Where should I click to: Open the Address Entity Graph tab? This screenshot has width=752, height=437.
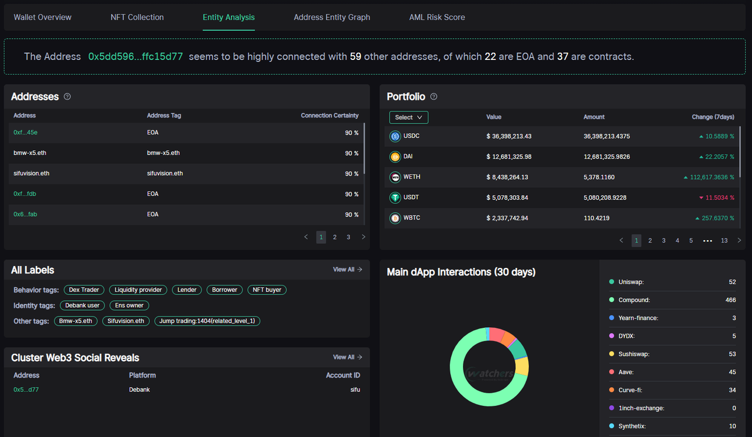click(x=332, y=18)
